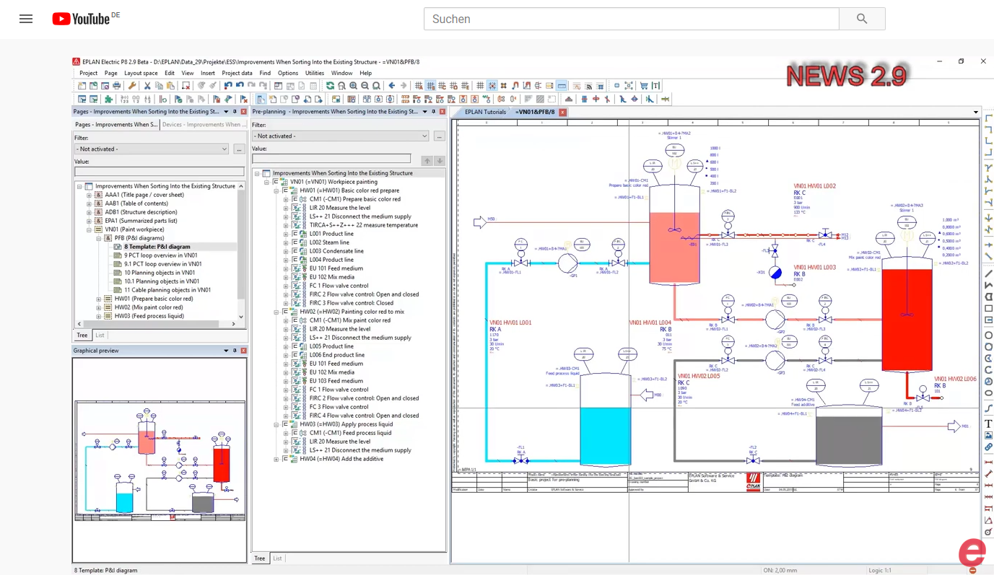Toggle grid C
The width and height of the screenshot is (994, 575).
tap(442, 86)
